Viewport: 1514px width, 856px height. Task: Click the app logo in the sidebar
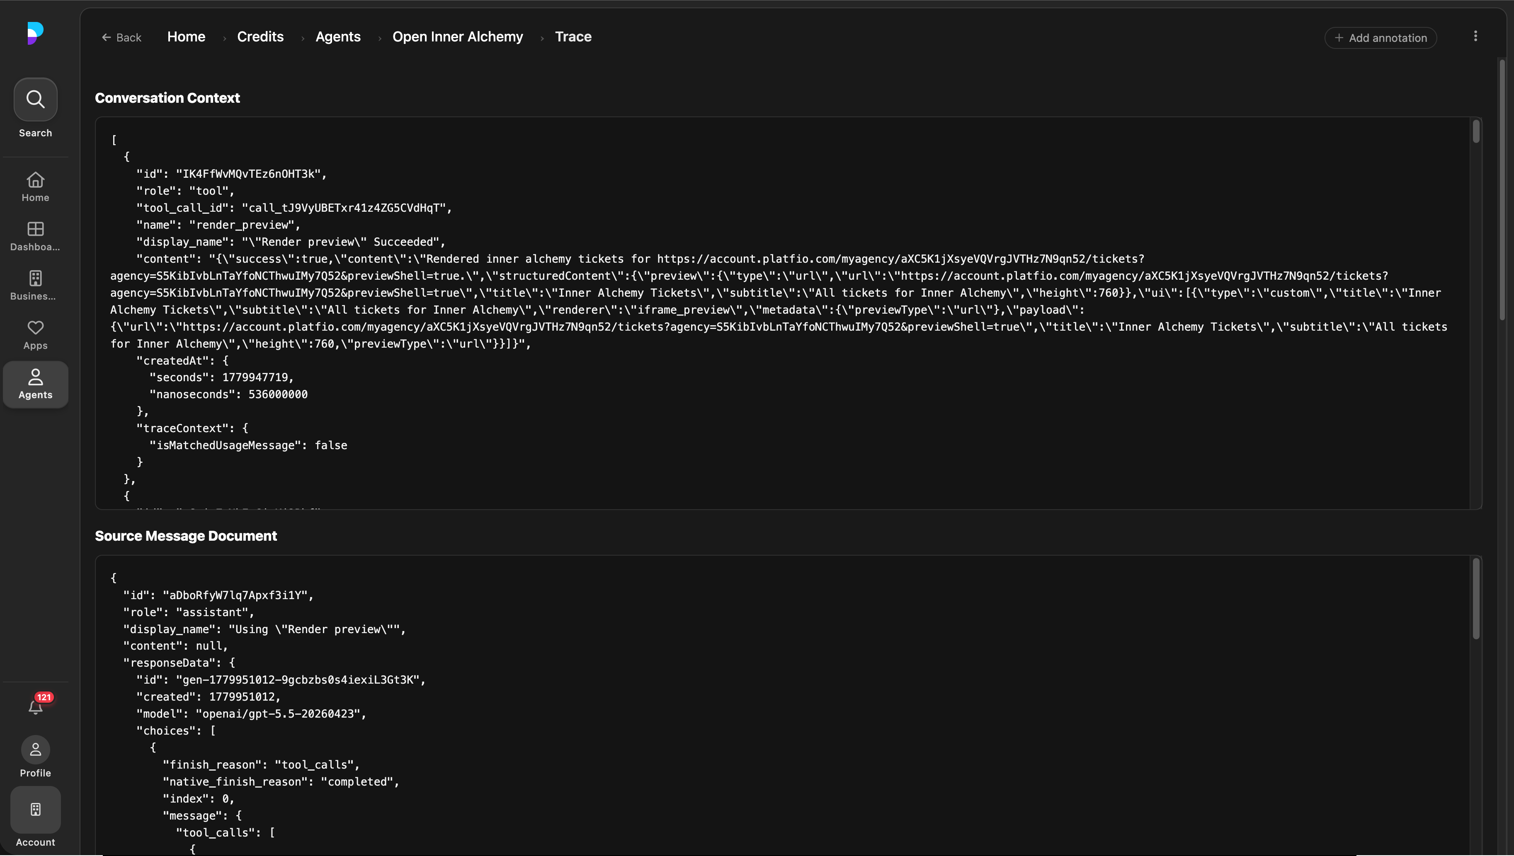click(x=35, y=33)
